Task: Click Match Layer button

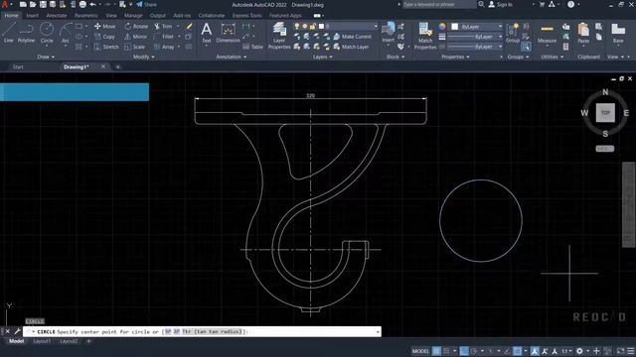Action: click(x=351, y=47)
